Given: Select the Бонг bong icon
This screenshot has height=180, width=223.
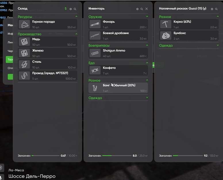Looking at the screenshot, I should [95, 88].
